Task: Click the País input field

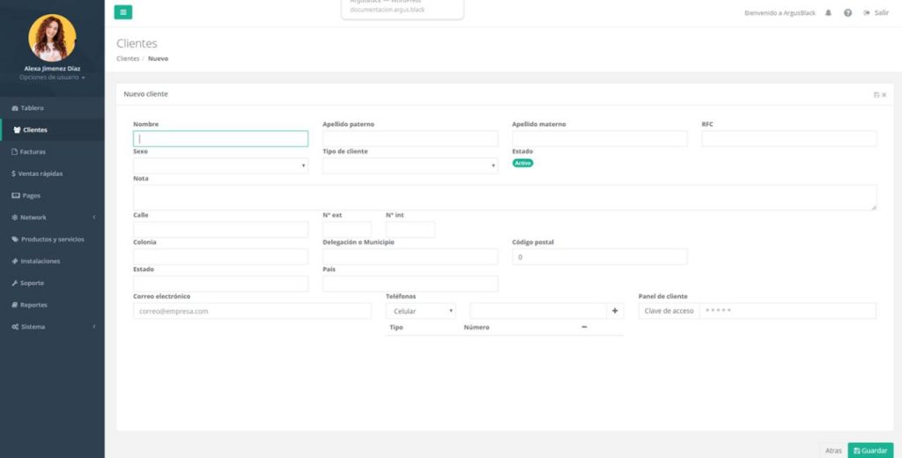Action: [410, 284]
